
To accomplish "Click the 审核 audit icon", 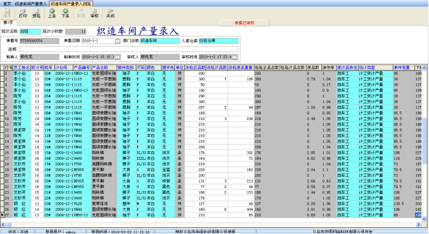I will click(x=94, y=13).
